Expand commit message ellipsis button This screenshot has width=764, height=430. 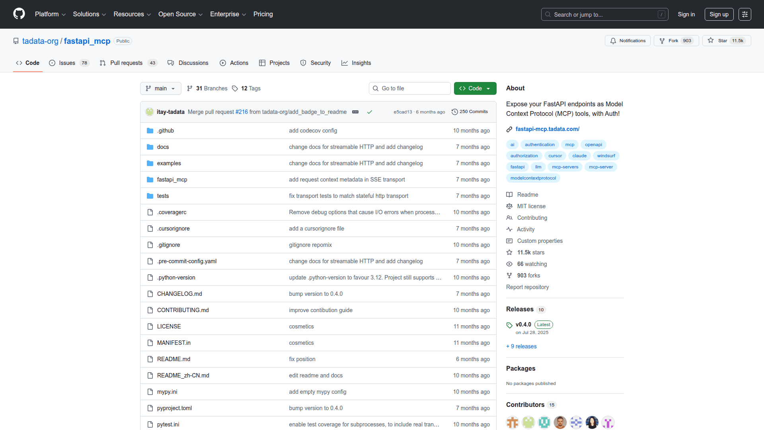355,112
